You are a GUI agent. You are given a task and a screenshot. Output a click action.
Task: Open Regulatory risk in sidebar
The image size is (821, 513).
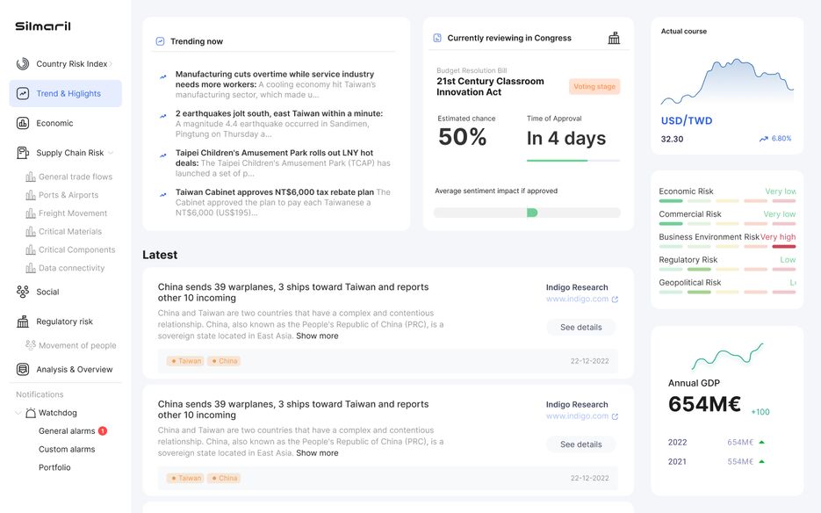pyautogui.click(x=64, y=322)
